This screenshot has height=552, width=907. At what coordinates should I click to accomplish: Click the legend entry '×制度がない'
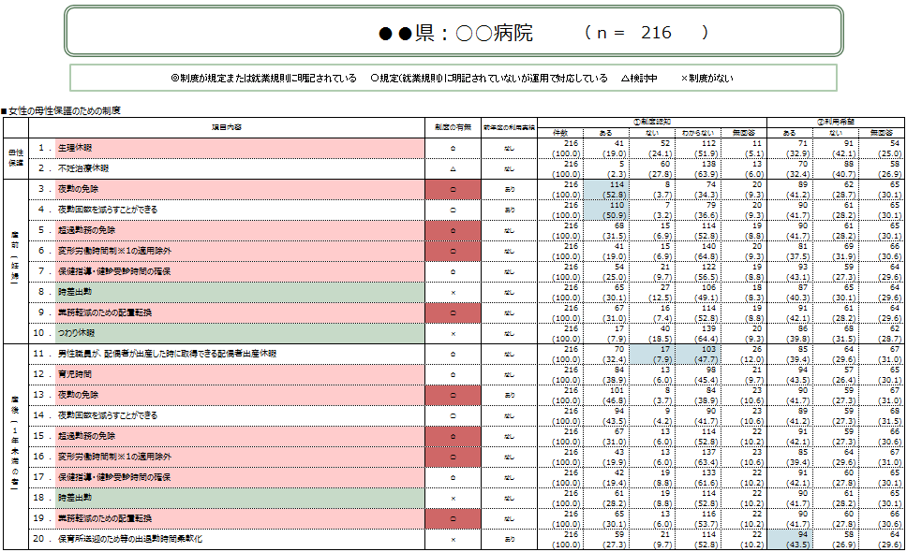(x=706, y=78)
